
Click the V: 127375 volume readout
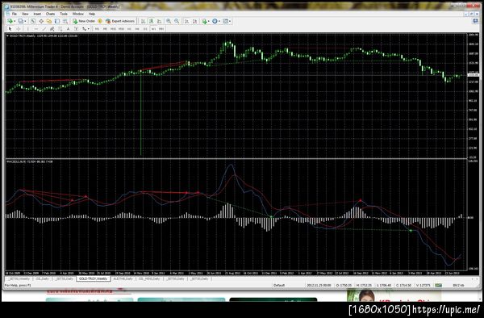click(423, 285)
